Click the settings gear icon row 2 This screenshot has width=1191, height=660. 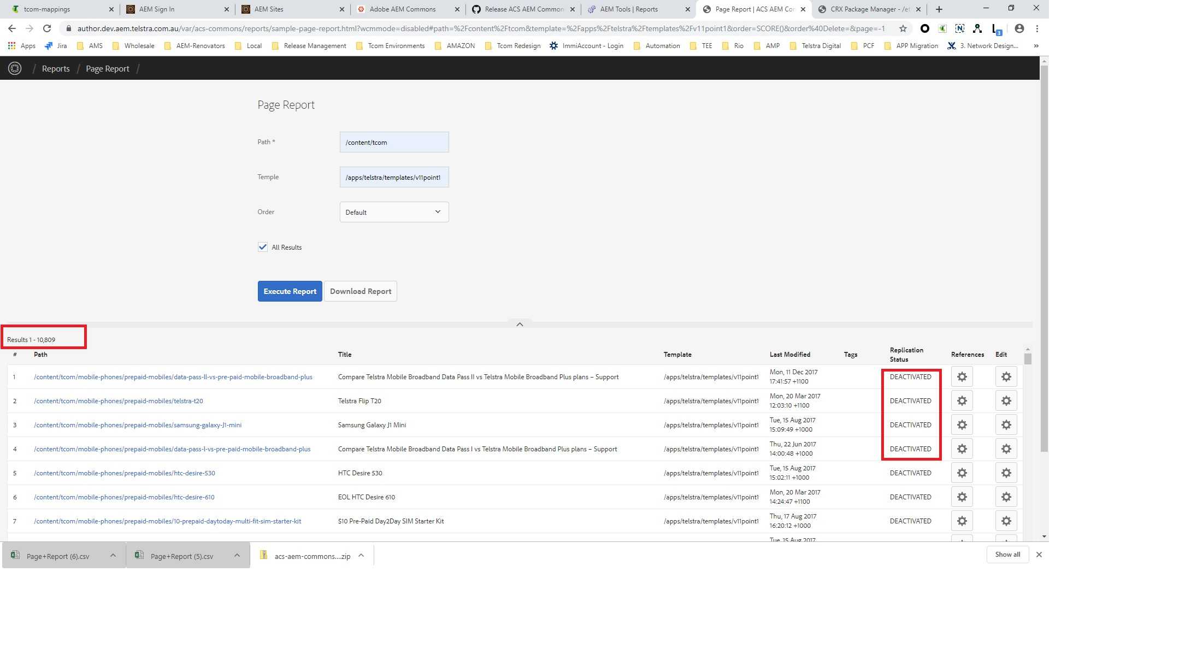tap(962, 400)
